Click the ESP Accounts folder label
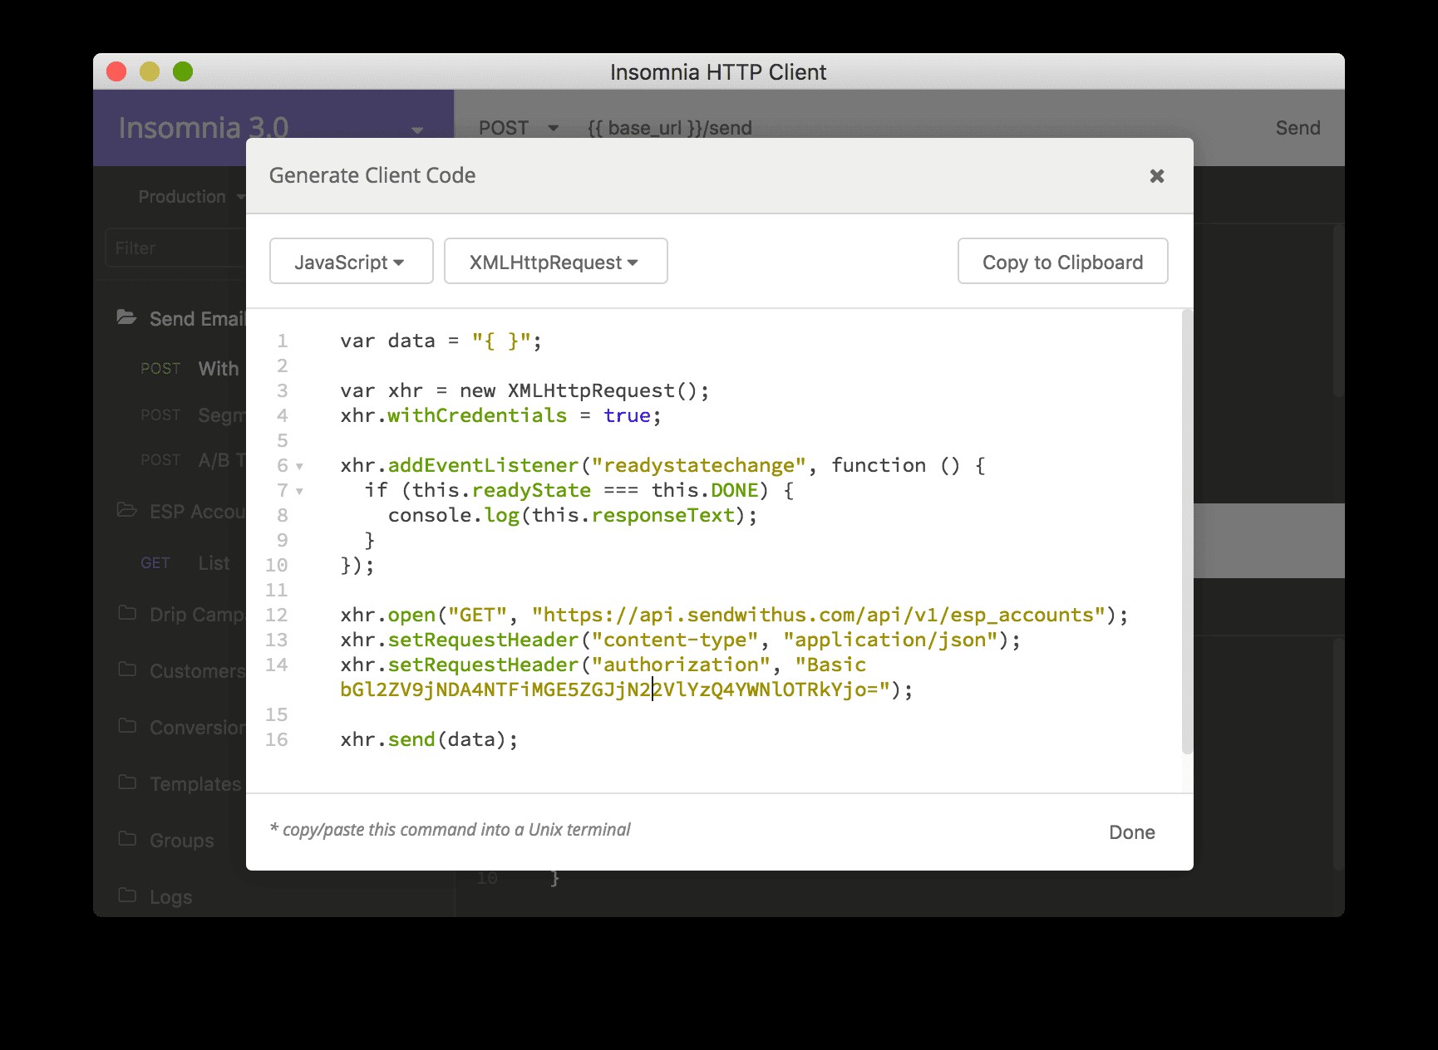1438x1050 pixels. pyautogui.click(x=197, y=512)
